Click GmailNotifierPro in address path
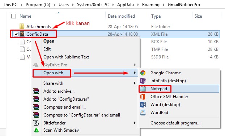The height and width of the screenshot is (136, 225). (x=184, y=5)
